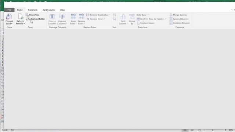This screenshot has width=235, height=132.
Task: Open the Advanced Editor
Action: 35,19
